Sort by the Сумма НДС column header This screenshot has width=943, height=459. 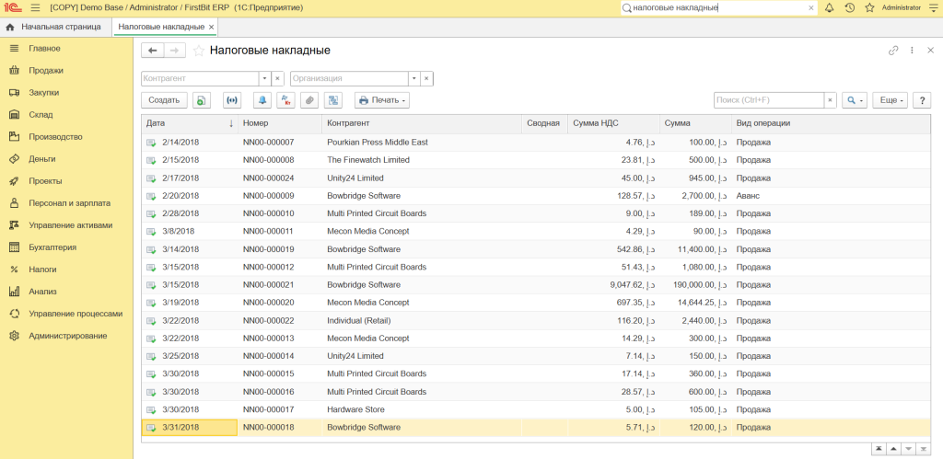(x=613, y=123)
